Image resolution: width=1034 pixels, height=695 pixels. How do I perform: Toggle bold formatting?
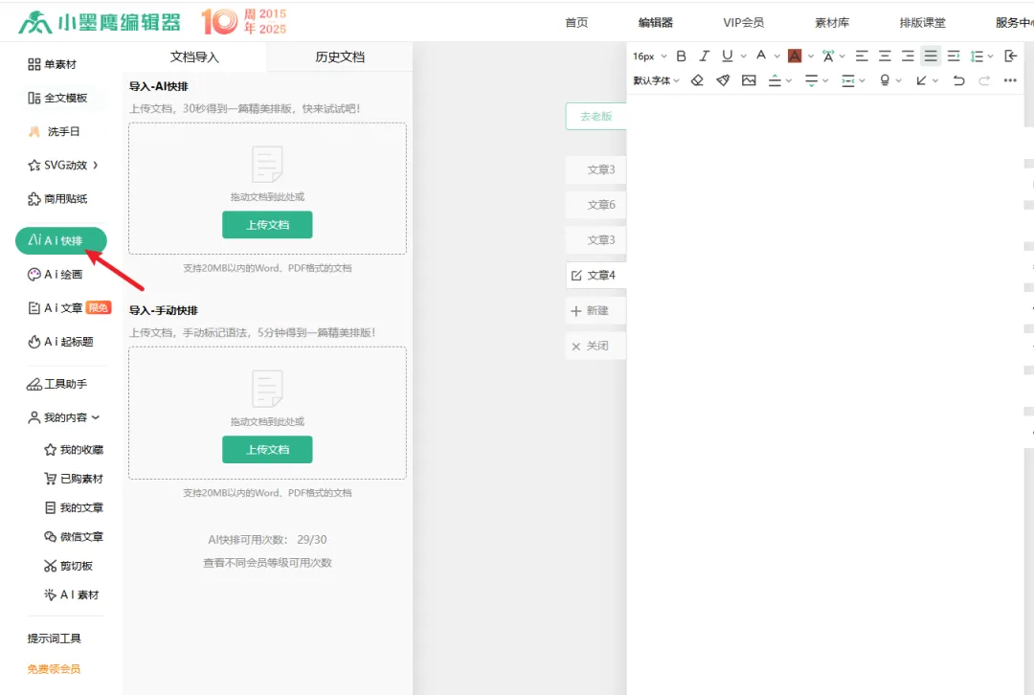[x=682, y=56]
